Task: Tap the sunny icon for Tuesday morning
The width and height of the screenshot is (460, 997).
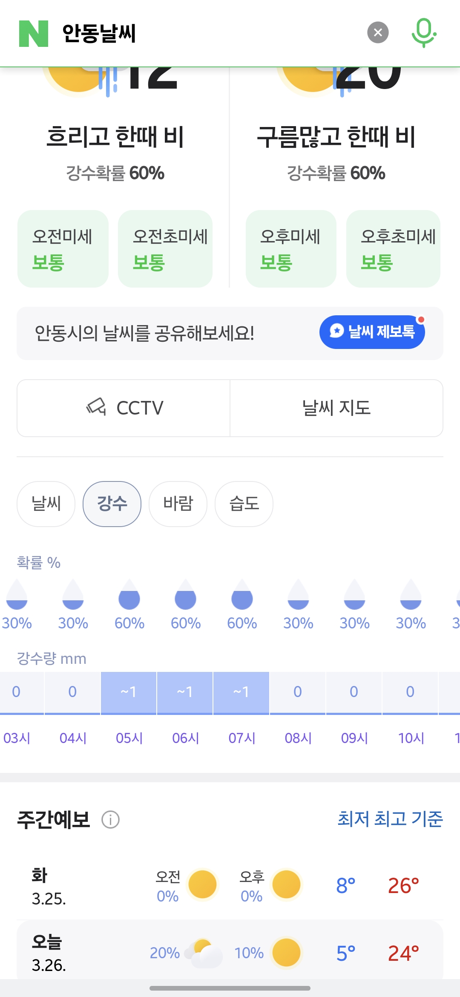Action: click(202, 885)
